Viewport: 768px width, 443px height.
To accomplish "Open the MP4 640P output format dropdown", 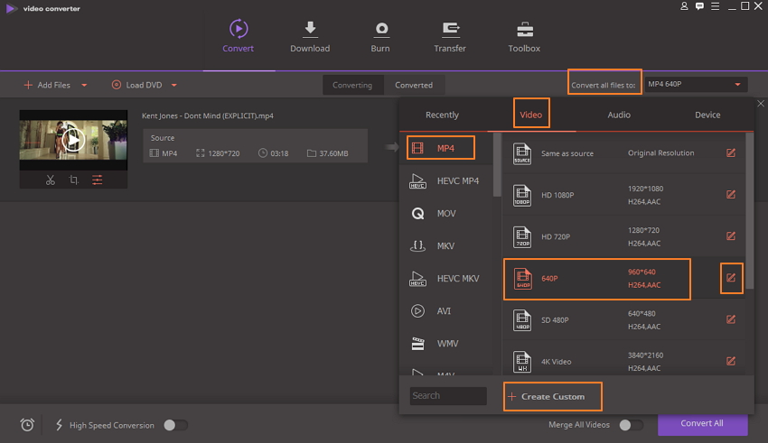I will [696, 84].
